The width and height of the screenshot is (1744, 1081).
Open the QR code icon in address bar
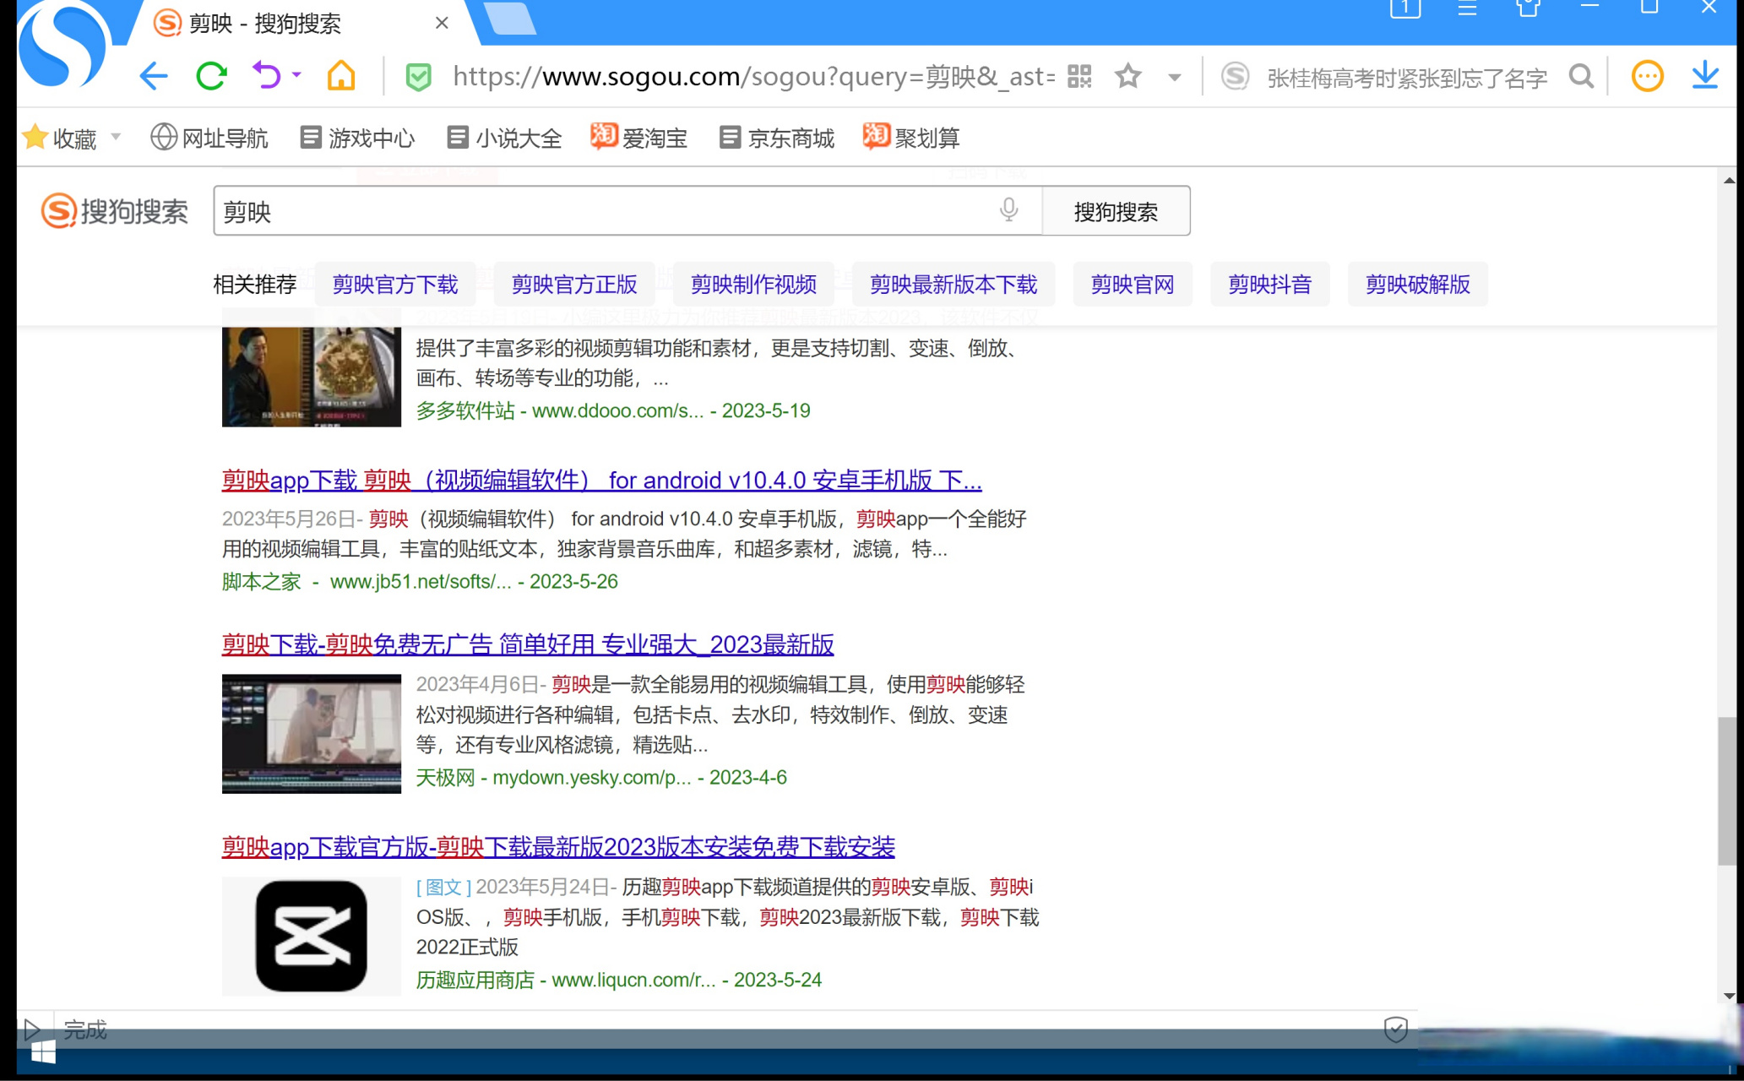click(1079, 77)
